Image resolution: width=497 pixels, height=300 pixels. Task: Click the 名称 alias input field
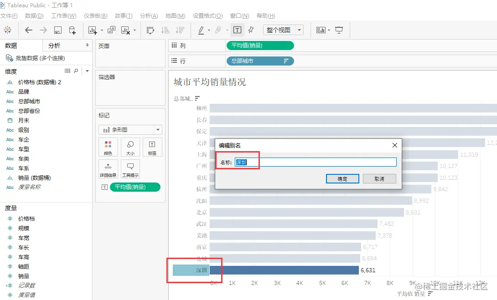click(316, 163)
